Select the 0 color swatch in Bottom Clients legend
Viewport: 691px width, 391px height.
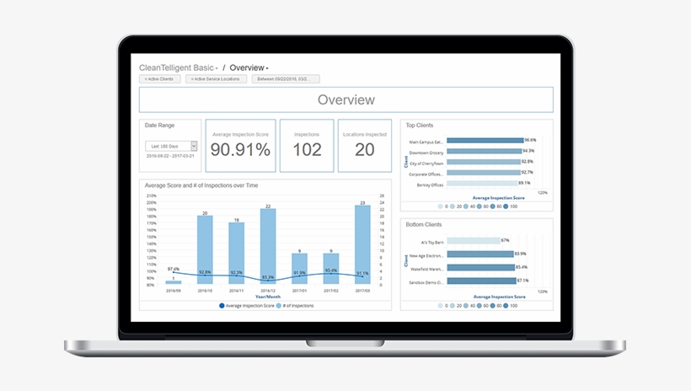click(x=440, y=306)
